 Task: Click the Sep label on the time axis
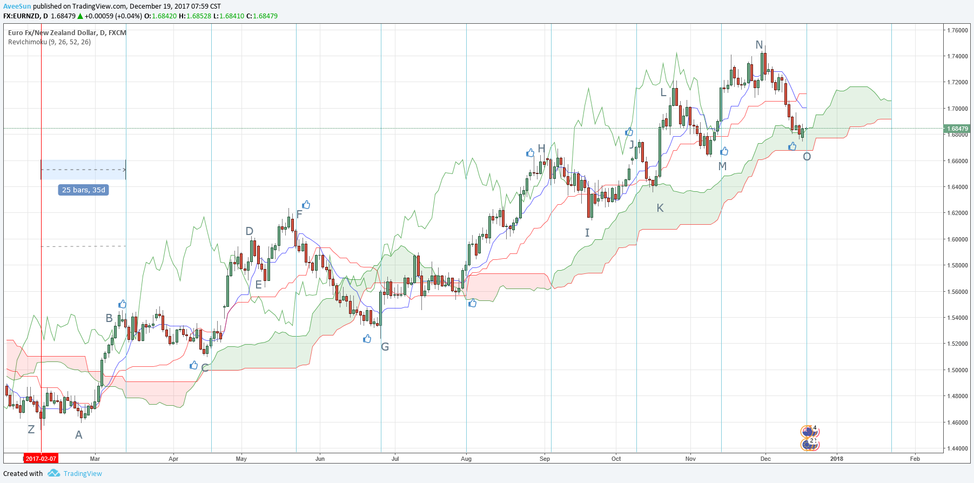click(545, 459)
